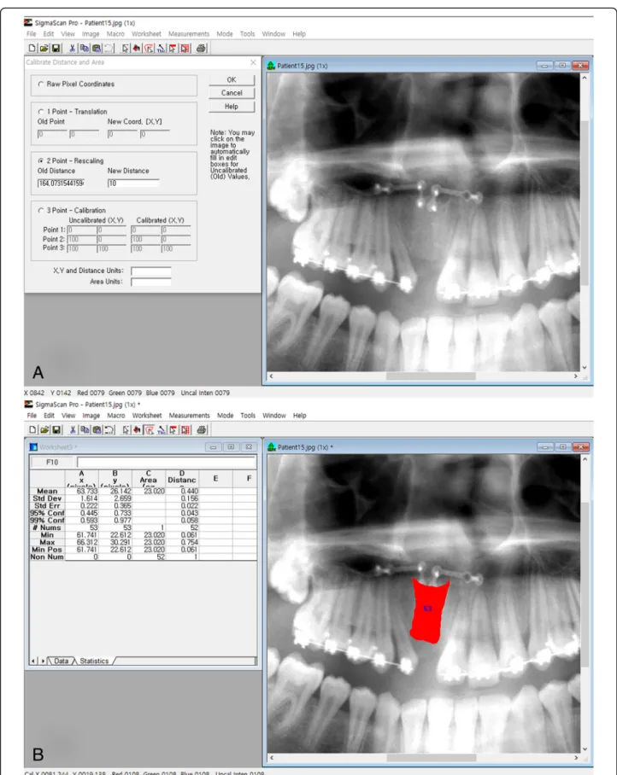Select 2 Point - Rescaling radio option
The width and height of the screenshot is (617, 775).
[40, 161]
